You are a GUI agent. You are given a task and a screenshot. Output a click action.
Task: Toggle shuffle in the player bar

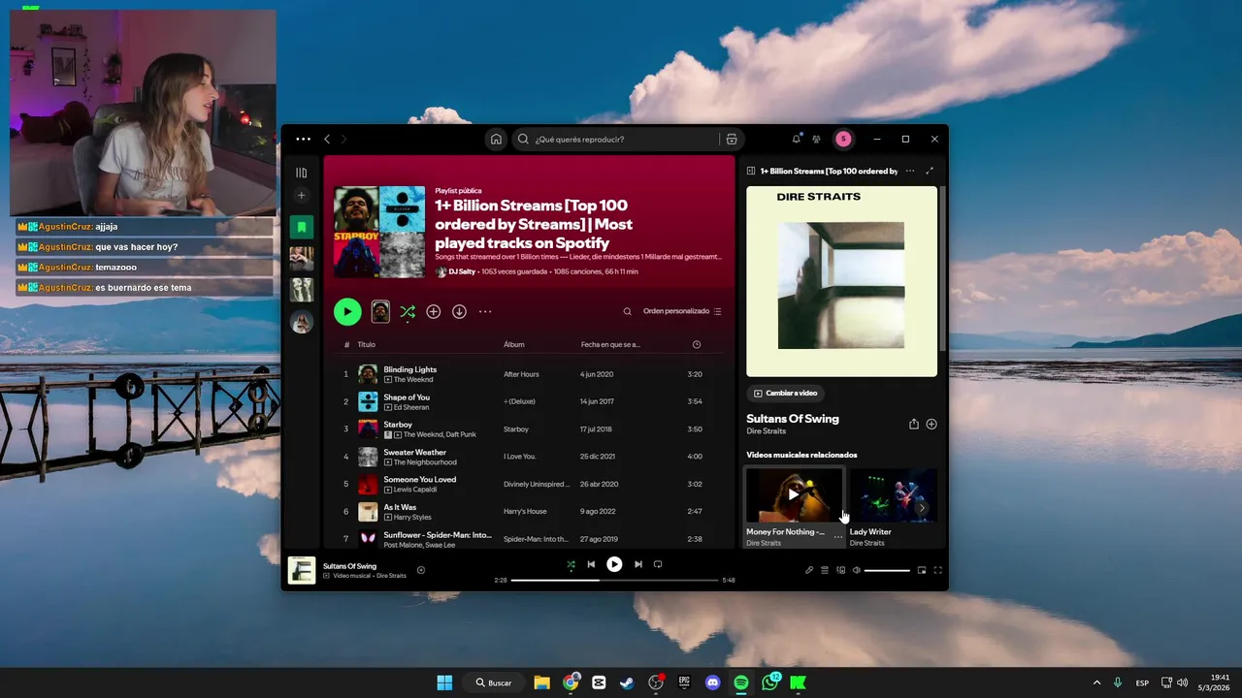point(571,564)
